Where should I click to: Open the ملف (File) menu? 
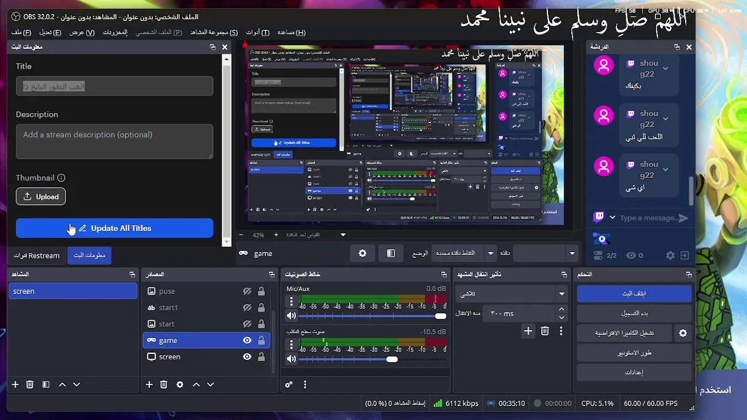pos(21,32)
